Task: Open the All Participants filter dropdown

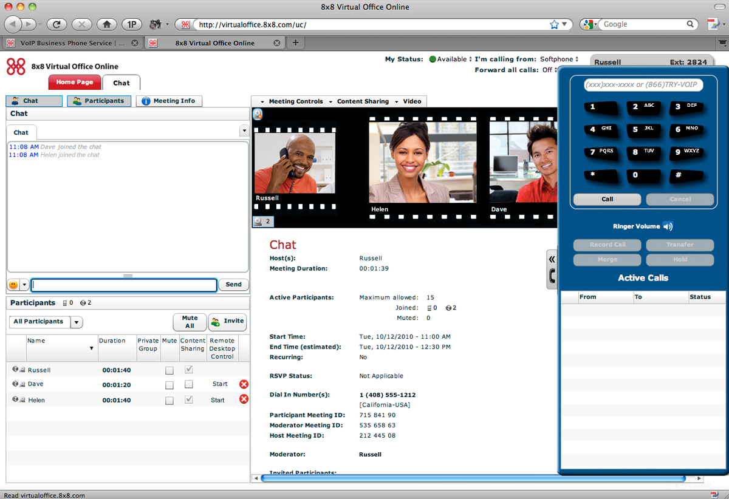Action: pos(76,322)
